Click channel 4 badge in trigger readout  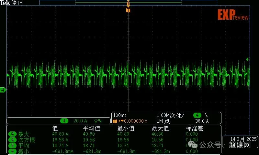click(197, 115)
